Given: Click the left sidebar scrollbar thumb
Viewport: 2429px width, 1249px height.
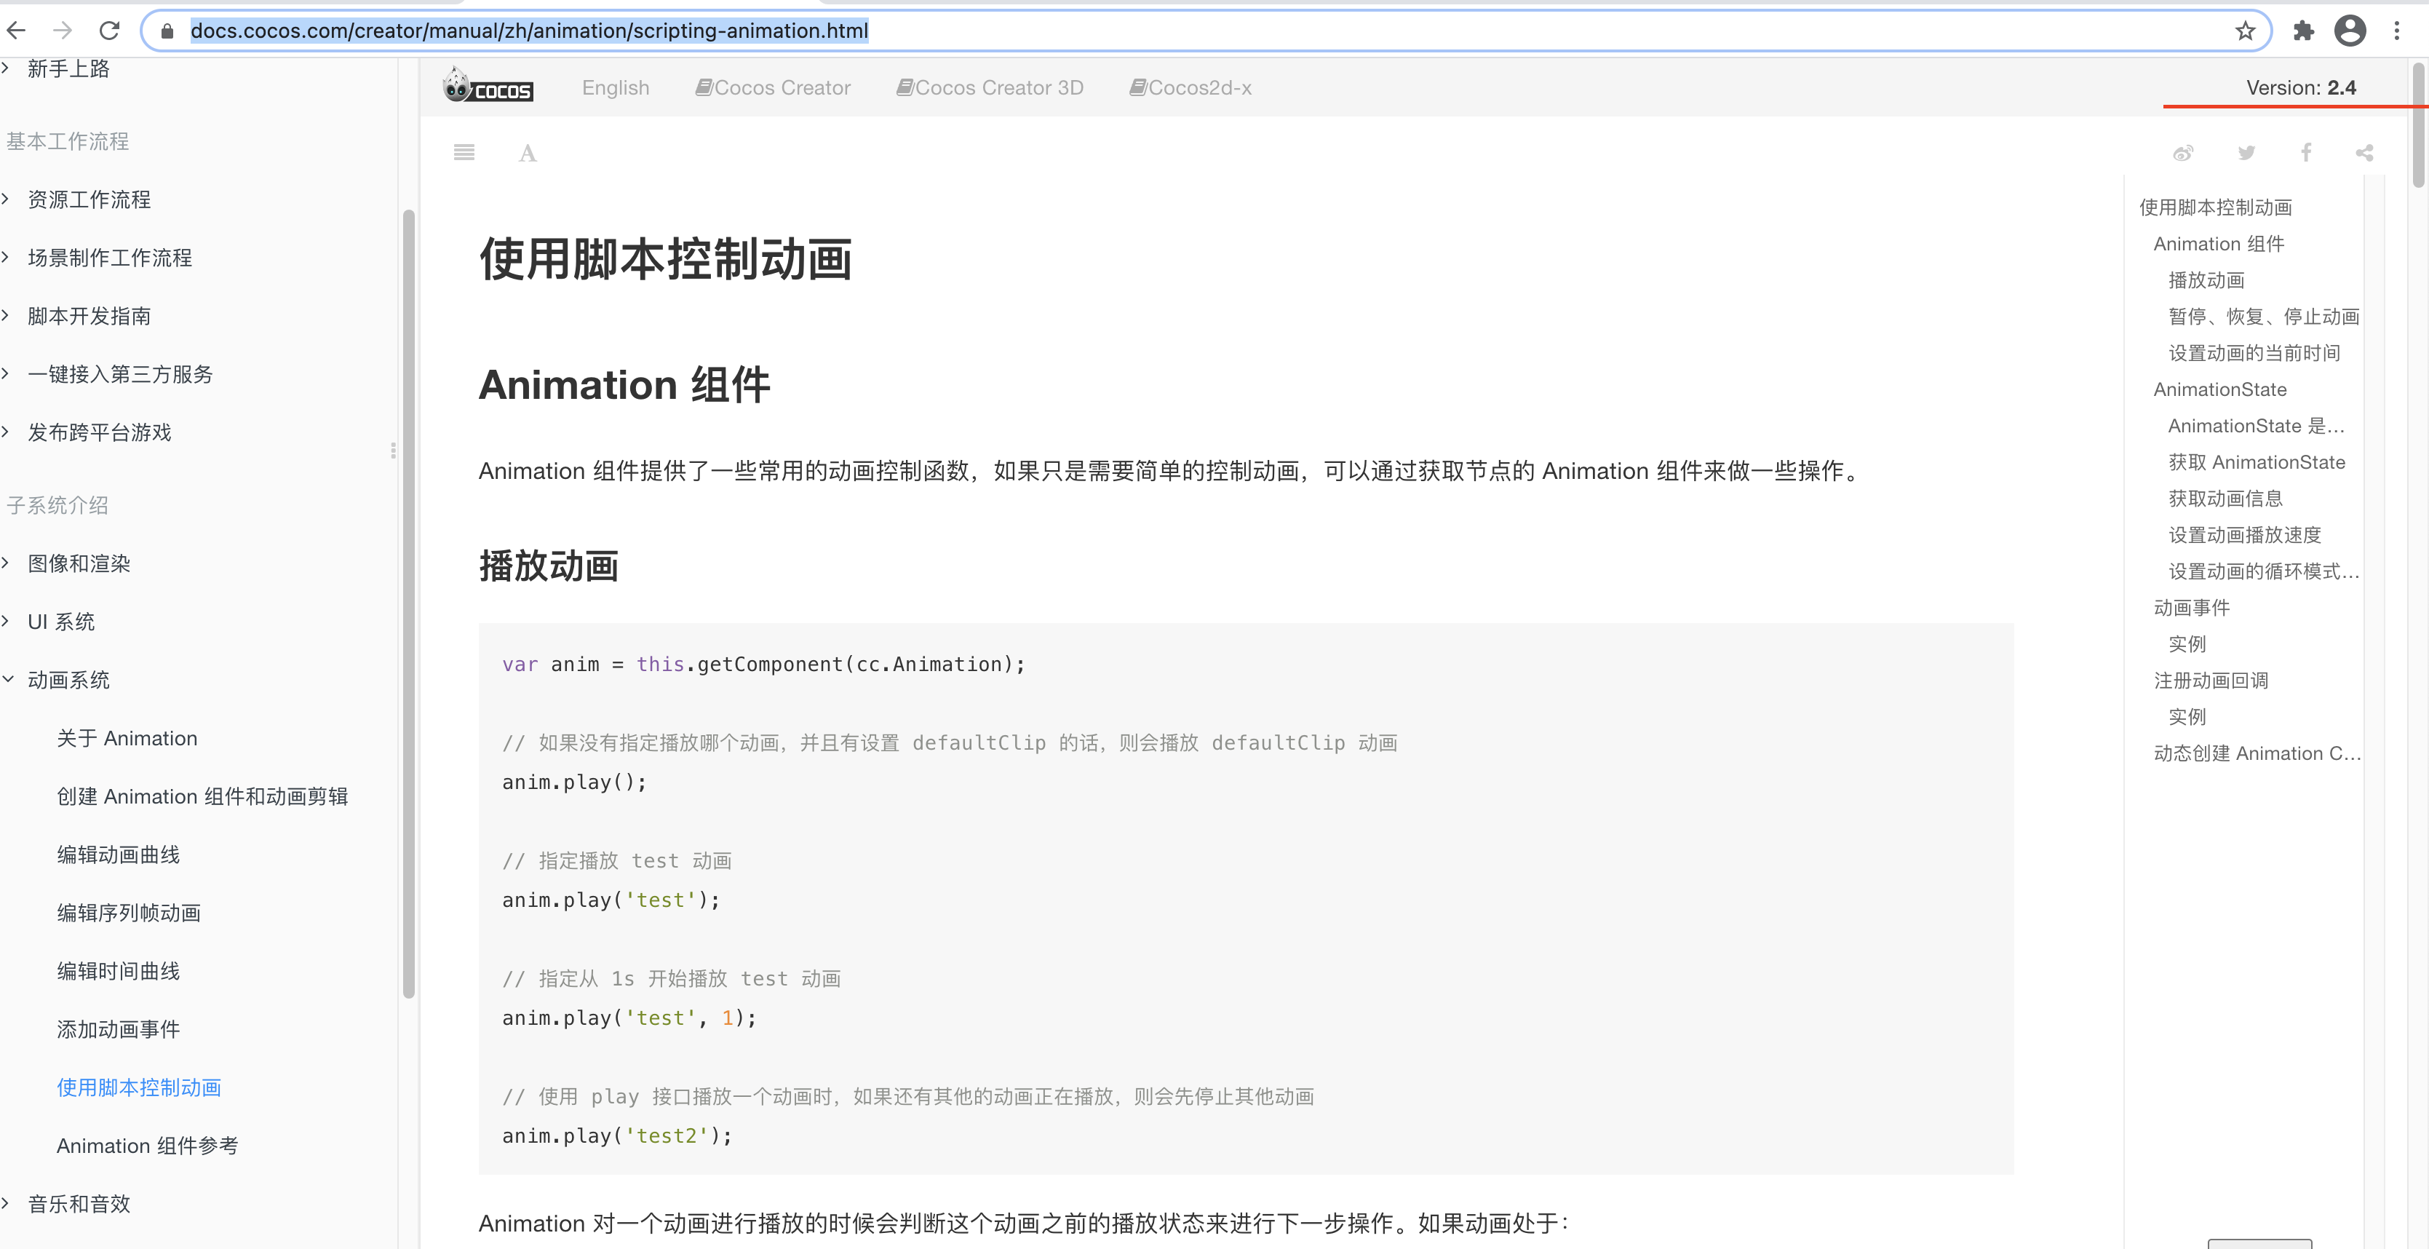Looking at the screenshot, I should (408, 603).
